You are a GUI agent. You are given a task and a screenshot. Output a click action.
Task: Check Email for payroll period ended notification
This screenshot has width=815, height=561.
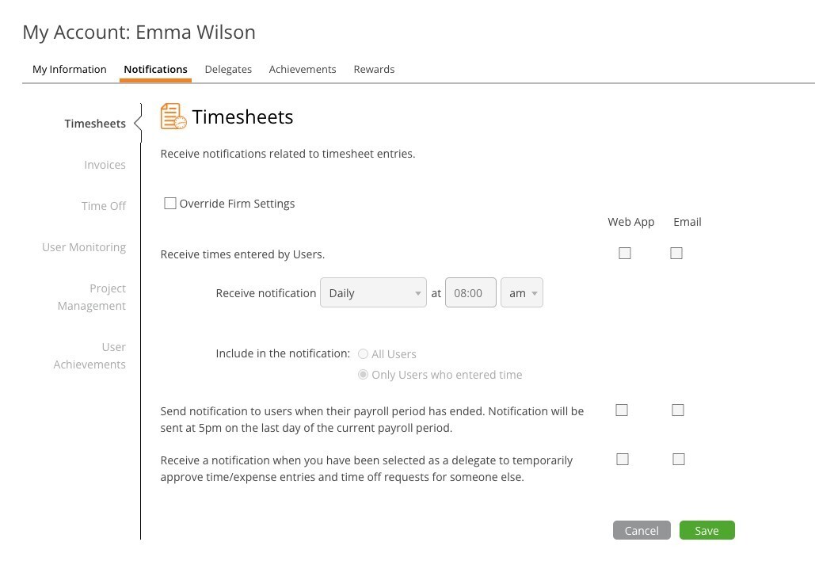pos(678,410)
